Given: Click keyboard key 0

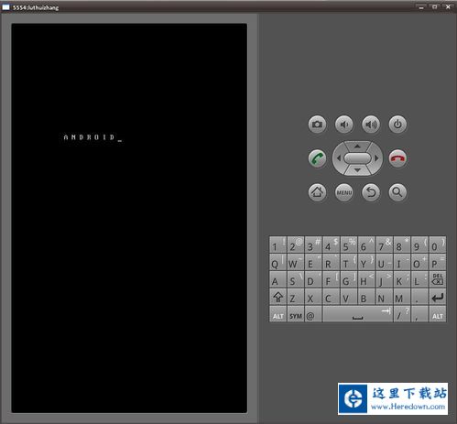Looking at the screenshot, I should click(x=437, y=245).
